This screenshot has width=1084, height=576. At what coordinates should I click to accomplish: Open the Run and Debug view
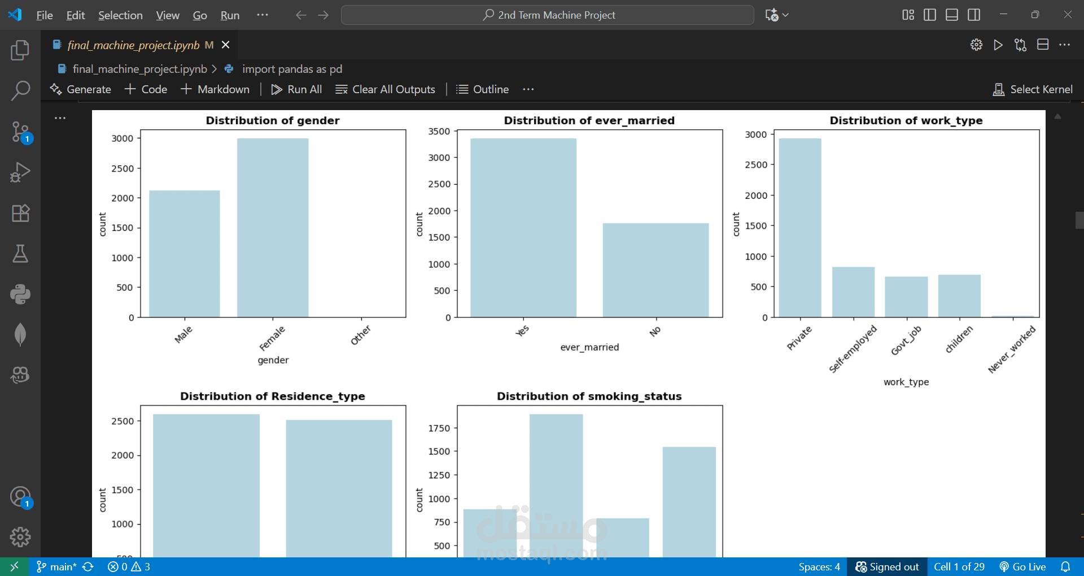[20, 172]
